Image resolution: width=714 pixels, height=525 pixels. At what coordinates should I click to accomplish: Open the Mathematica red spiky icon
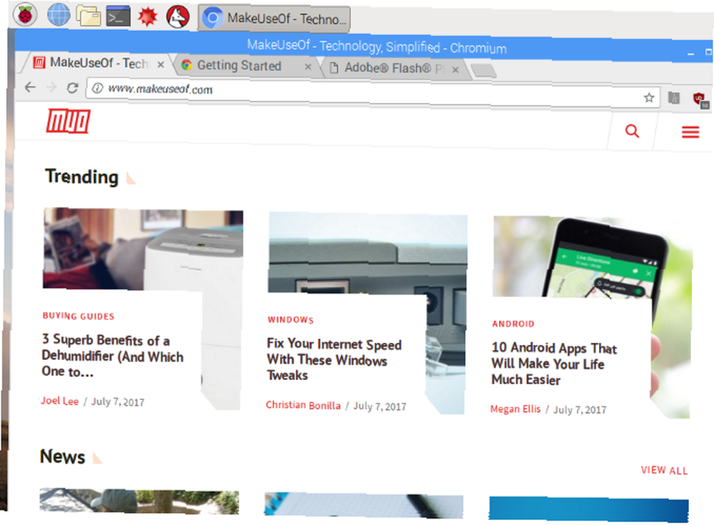point(148,17)
